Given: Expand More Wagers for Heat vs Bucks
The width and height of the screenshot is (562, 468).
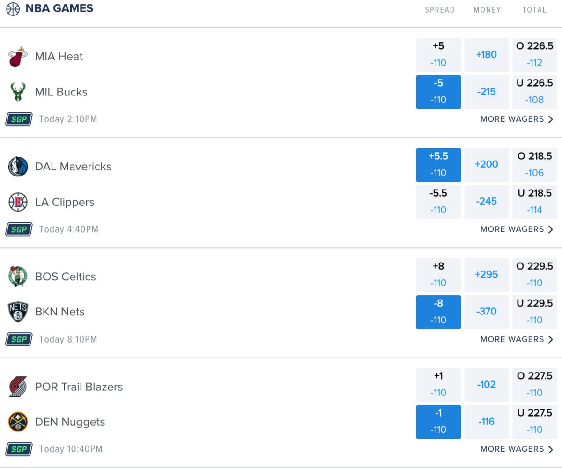Looking at the screenshot, I should 517,119.
